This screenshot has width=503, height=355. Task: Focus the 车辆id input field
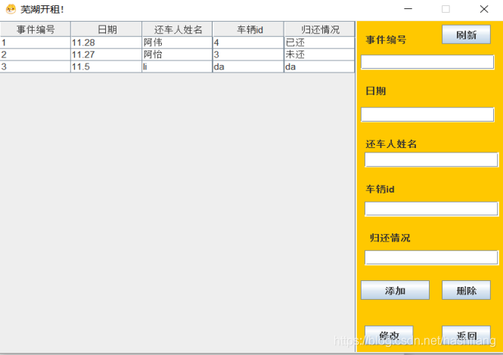[x=431, y=209]
